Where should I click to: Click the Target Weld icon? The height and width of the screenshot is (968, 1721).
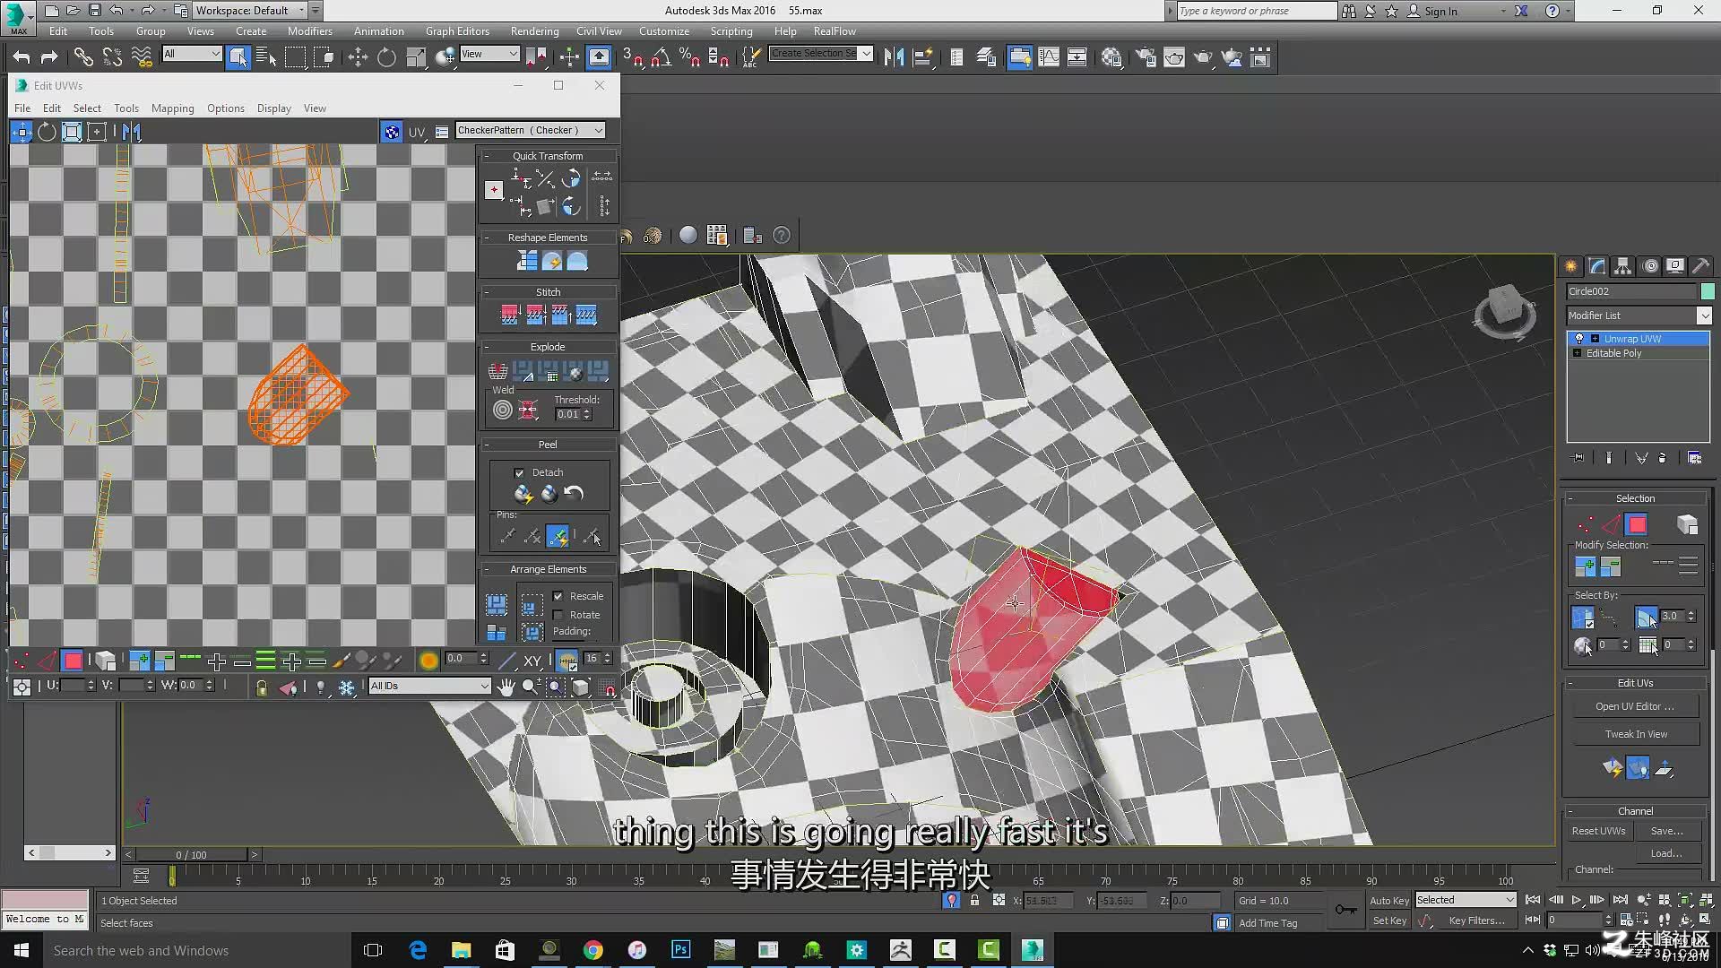[503, 410]
